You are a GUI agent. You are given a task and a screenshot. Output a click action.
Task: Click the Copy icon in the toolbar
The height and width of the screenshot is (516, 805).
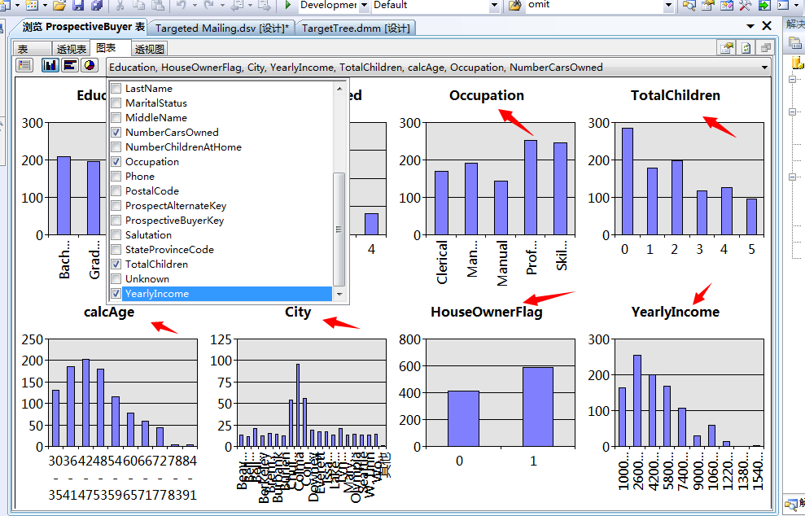(x=138, y=5)
